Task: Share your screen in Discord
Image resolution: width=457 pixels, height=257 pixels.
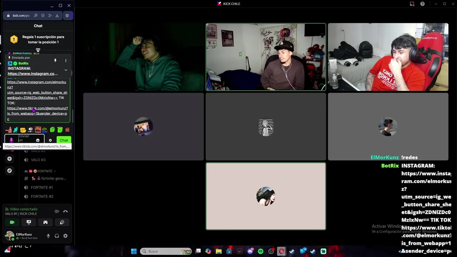Action: pyautogui.click(x=29, y=222)
